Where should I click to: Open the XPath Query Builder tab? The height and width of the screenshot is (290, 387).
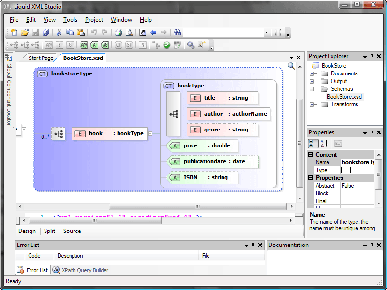81,270
